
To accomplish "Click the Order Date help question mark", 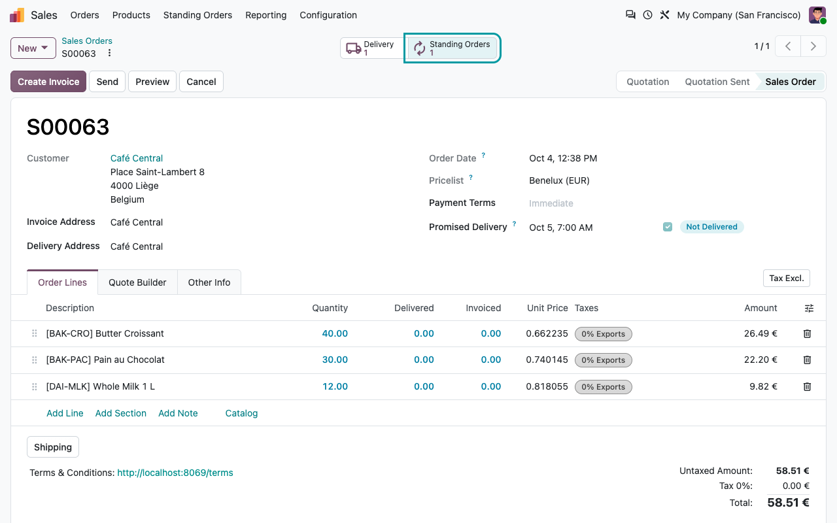I will click(483, 156).
